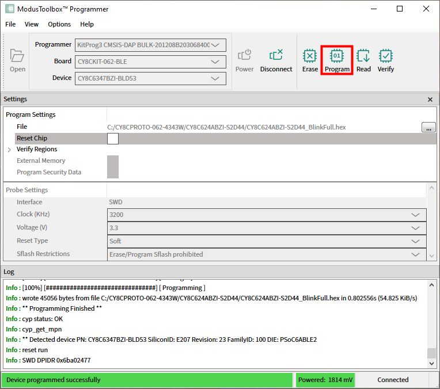Image resolution: width=440 pixels, height=389 pixels.
Task: Toggle the External Memory checkbox
Action: pos(113,161)
